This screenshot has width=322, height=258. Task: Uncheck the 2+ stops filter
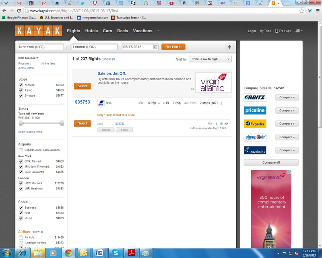[x=21, y=96]
